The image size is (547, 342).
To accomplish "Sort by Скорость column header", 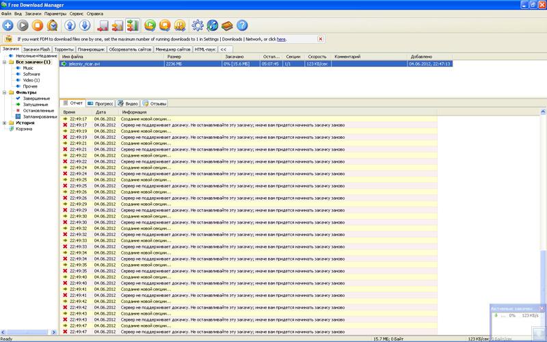I will [x=318, y=57].
